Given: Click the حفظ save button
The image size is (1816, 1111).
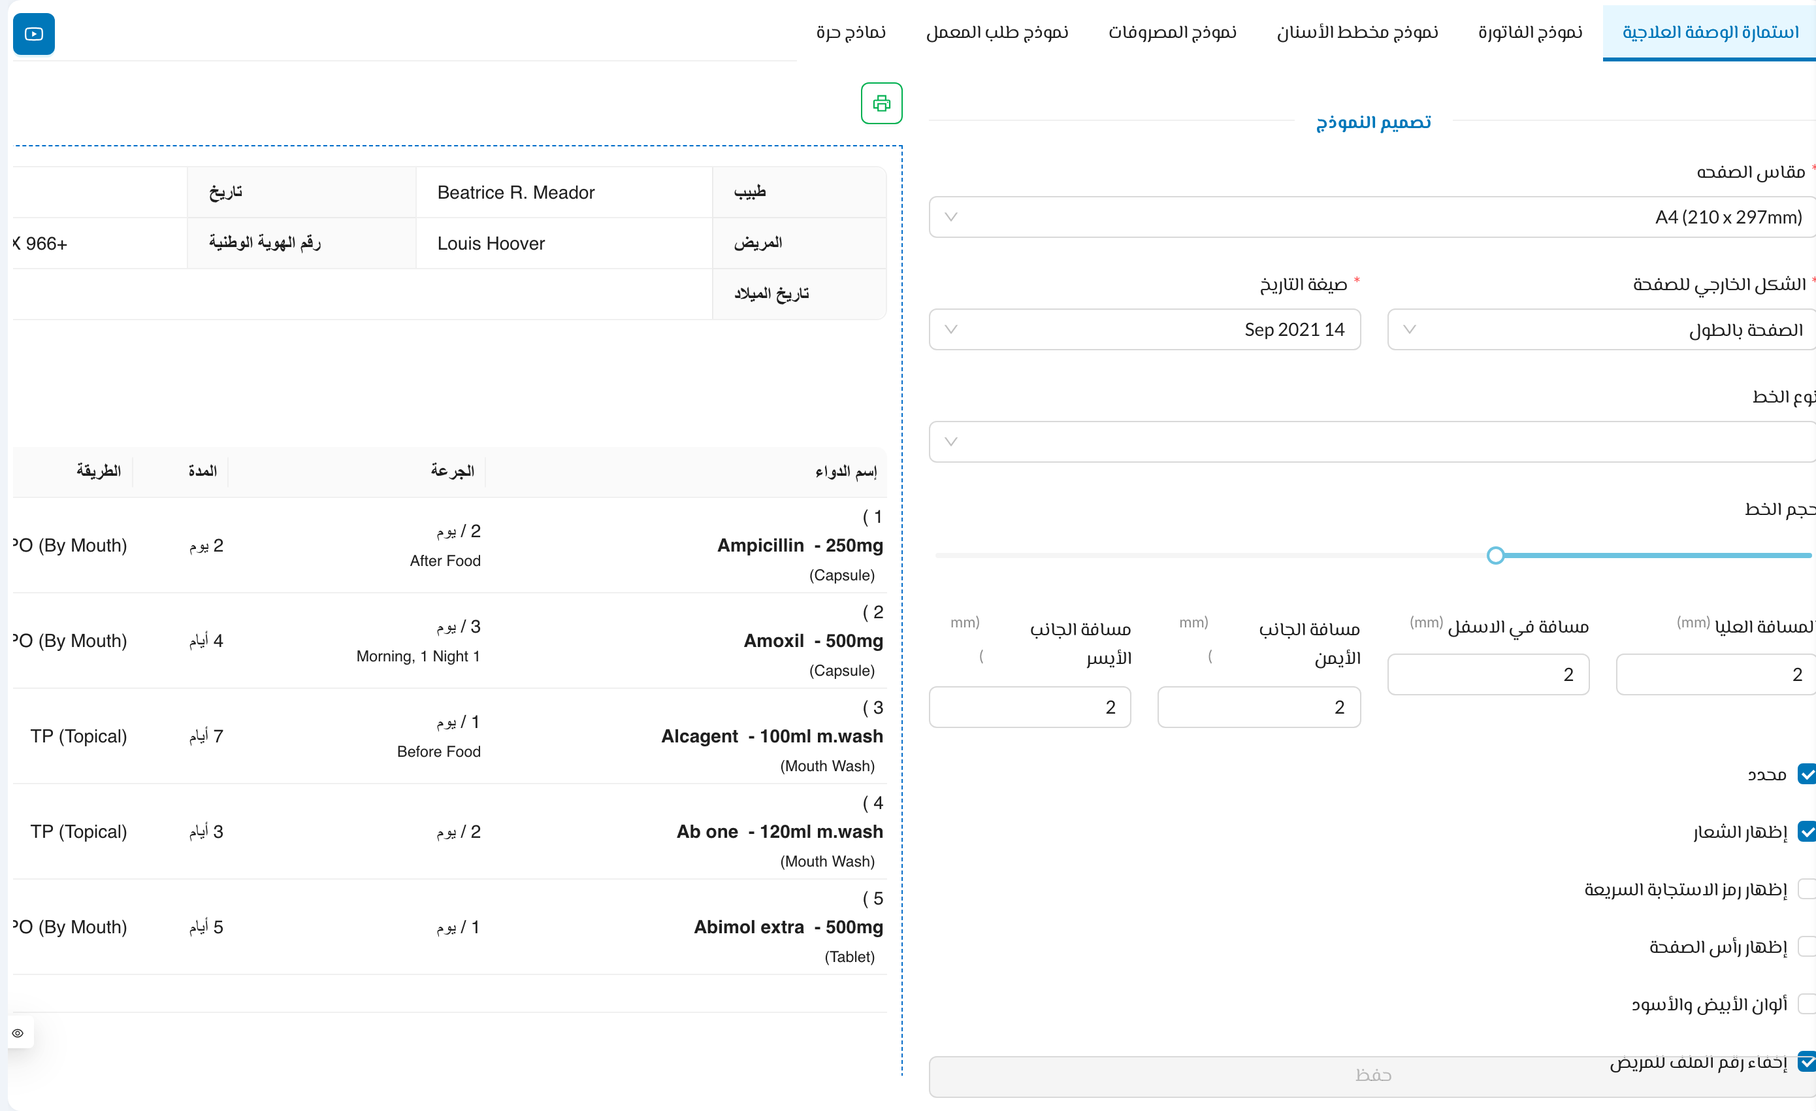Looking at the screenshot, I should [x=1372, y=1076].
